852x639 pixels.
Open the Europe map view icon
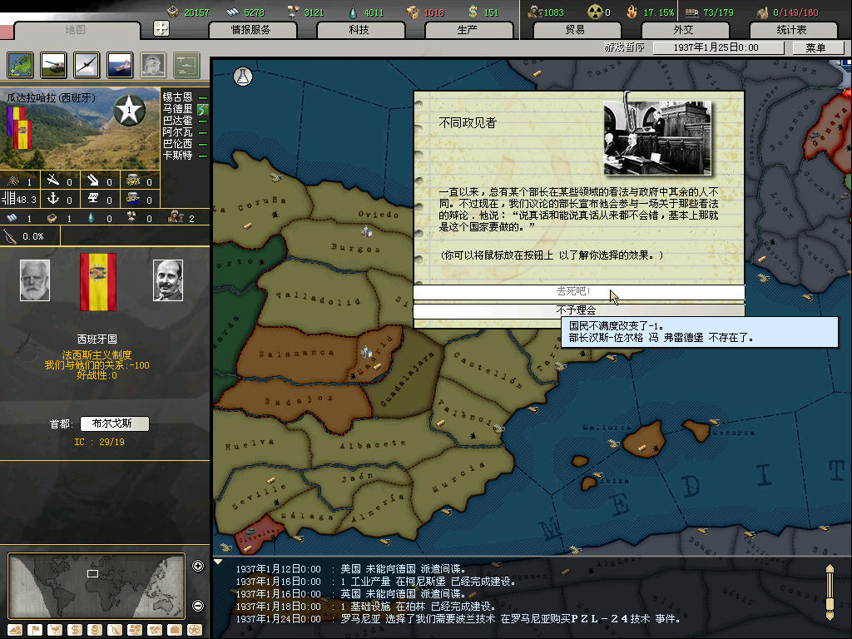click(20, 65)
